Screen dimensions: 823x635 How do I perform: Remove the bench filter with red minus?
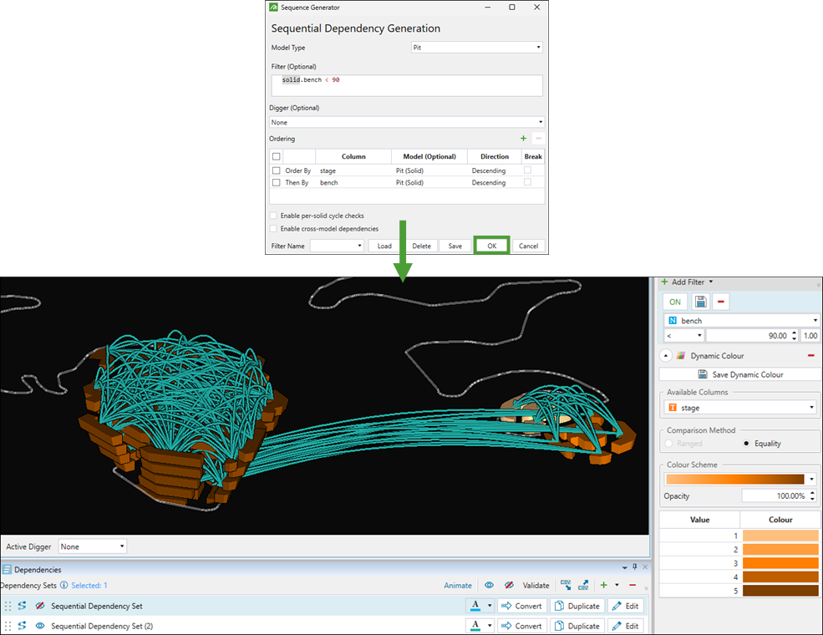click(x=720, y=302)
